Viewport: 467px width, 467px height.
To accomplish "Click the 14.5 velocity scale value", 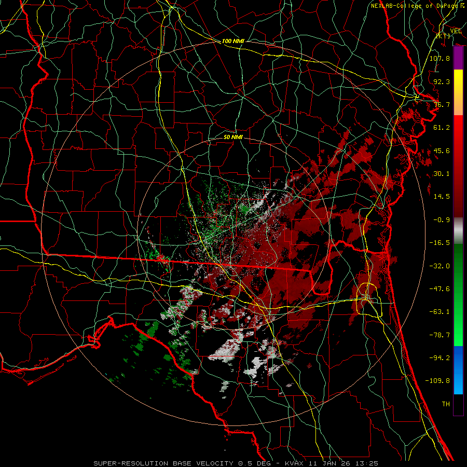I will point(442,197).
